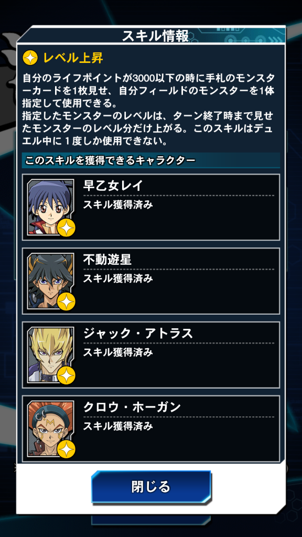The image size is (302, 537).
Task: Click the skill badge on 不動遊星's portrait
Action: (67, 302)
